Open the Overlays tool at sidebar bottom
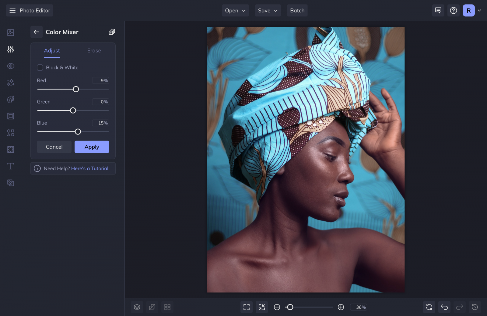This screenshot has height=316, width=487. tap(11, 183)
